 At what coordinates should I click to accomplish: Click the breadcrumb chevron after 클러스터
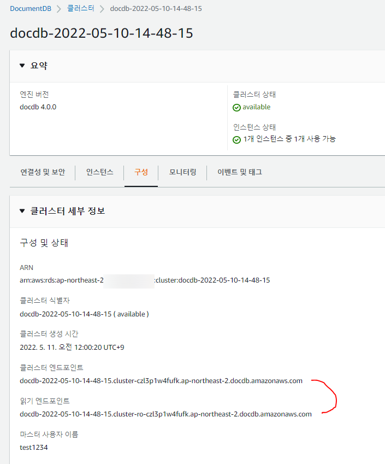coord(102,9)
